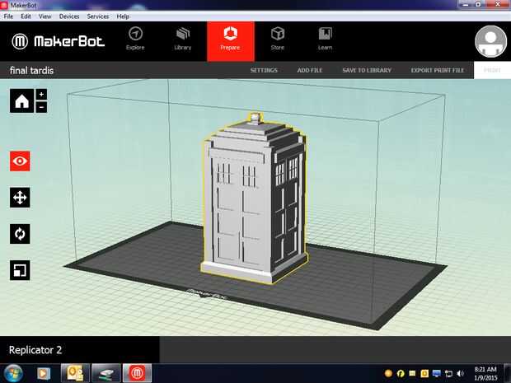Open the MakerBot taskbar icon

coord(137,373)
